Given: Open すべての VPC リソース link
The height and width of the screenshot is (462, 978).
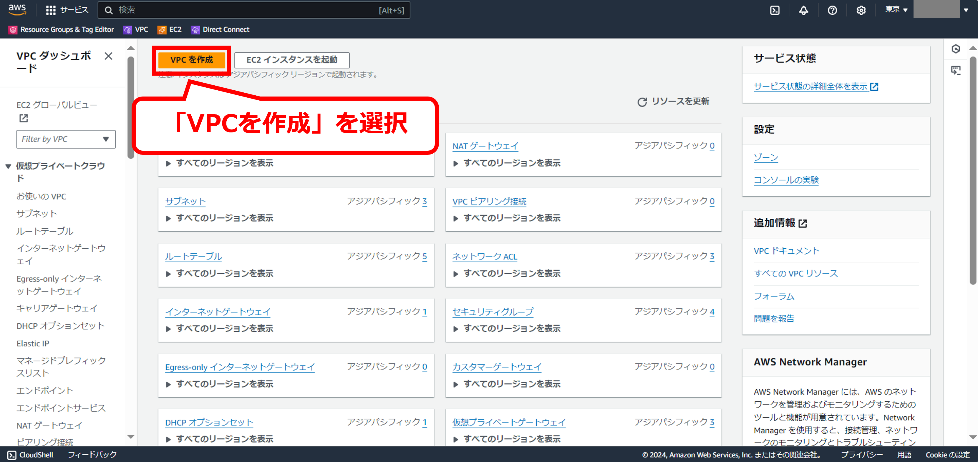Looking at the screenshot, I should pos(796,273).
